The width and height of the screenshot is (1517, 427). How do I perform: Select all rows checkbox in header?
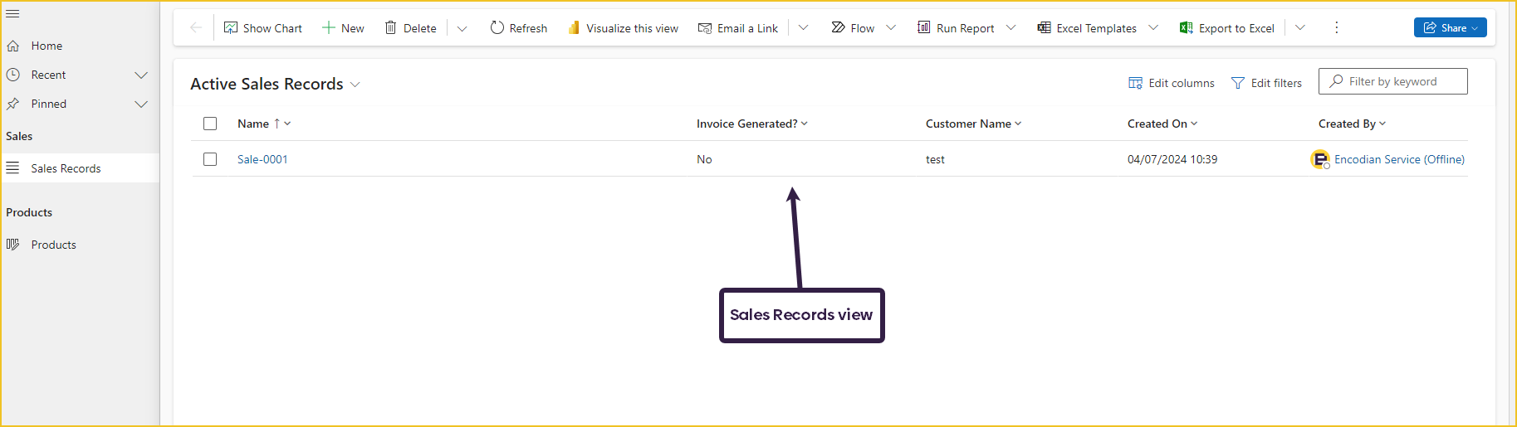[x=210, y=124]
